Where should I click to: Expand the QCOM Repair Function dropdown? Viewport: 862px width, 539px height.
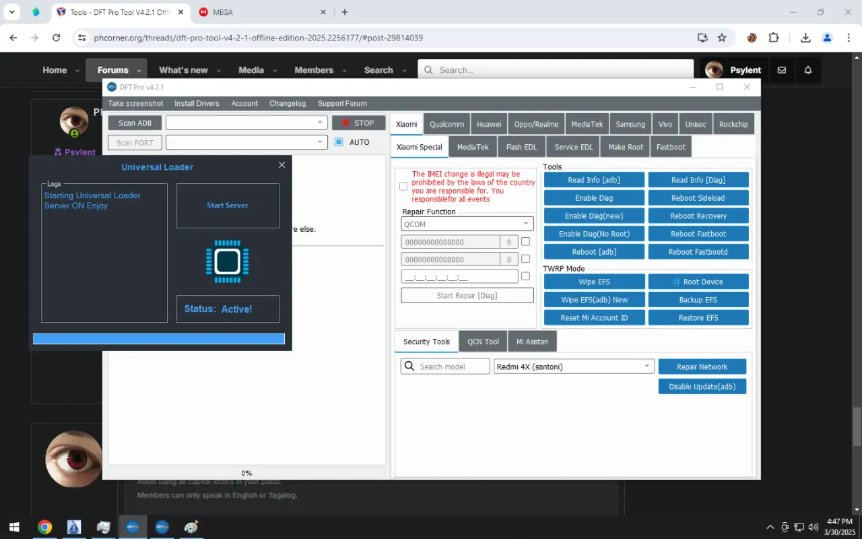pos(467,224)
